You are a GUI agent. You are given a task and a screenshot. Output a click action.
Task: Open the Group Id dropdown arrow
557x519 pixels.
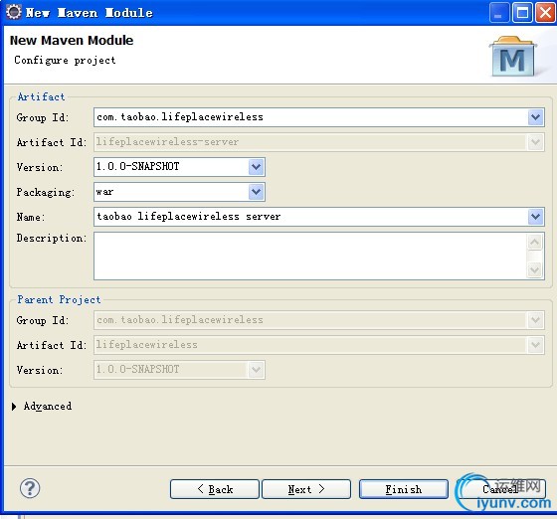536,117
